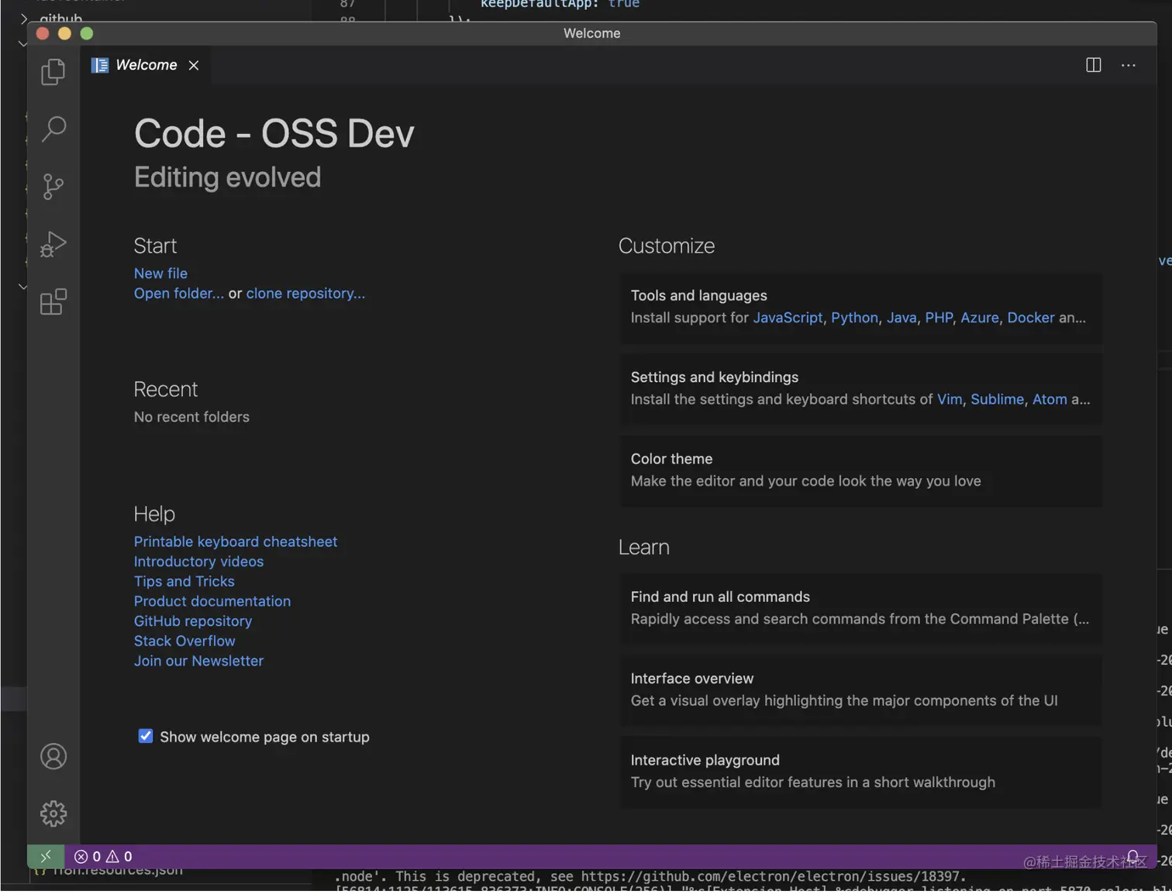Click the Split Editor Right icon
Image resolution: width=1172 pixels, height=894 pixels.
(1093, 65)
